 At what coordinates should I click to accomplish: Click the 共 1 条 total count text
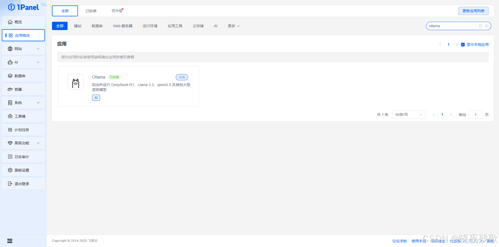383,115
